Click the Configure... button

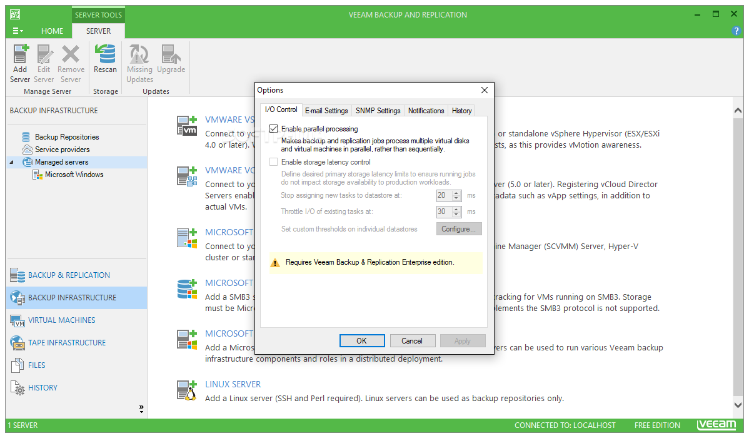click(x=458, y=229)
